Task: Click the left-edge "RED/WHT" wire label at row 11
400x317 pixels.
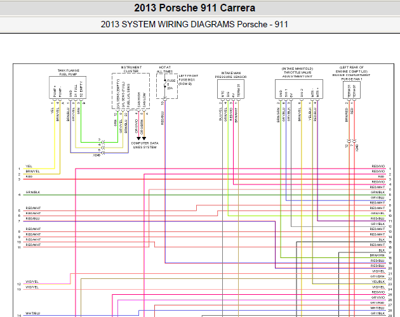Action: (x=33, y=245)
